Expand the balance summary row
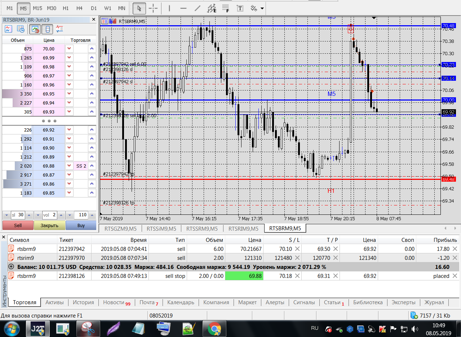This screenshot has height=337, width=461. tap(11, 267)
